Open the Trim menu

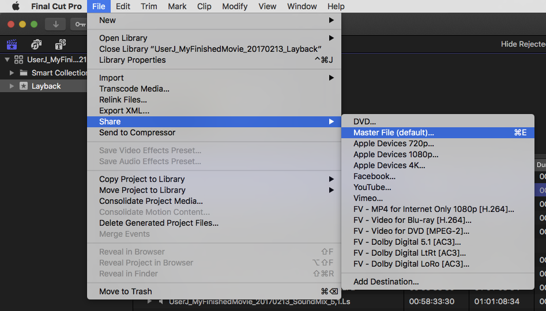click(x=149, y=6)
